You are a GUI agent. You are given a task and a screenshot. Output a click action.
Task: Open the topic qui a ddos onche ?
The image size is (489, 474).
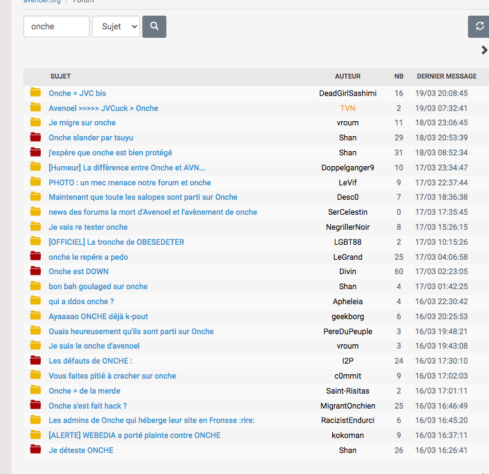[x=81, y=301]
